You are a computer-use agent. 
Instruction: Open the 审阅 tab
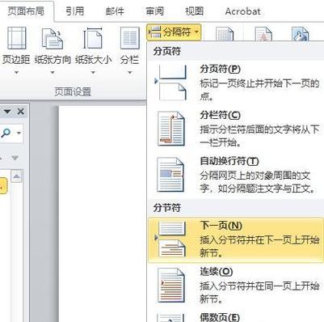coord(154,11)
